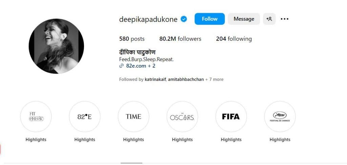347x165 pixels.
Task: Follow the deepikapadukone account
Action: 209,19
